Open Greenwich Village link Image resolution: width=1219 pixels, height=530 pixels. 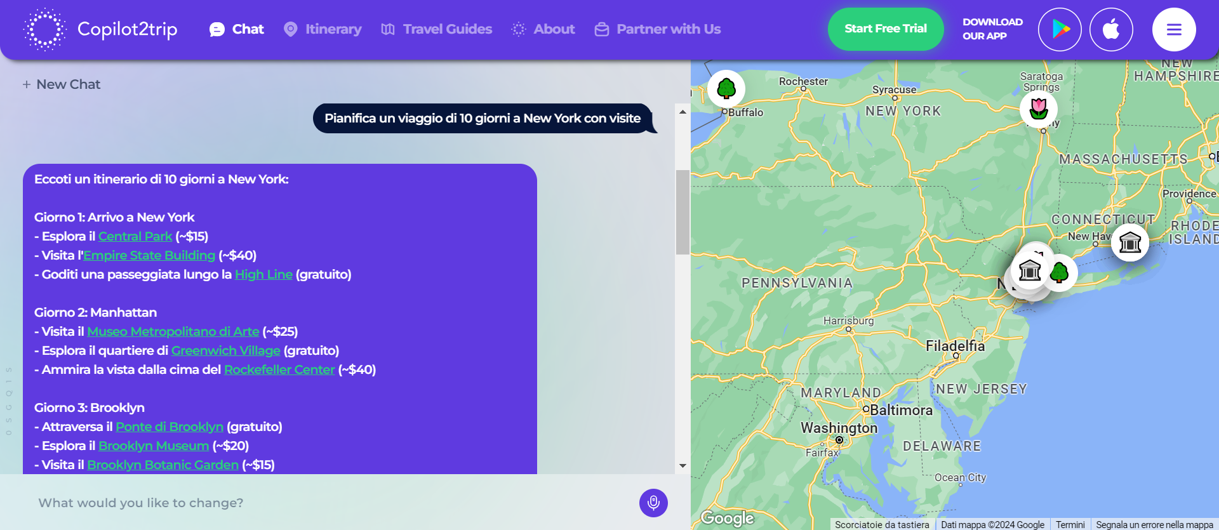[x=226, y=350]
